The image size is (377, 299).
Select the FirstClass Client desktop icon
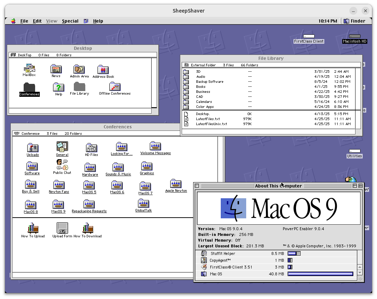coord(309,39)
